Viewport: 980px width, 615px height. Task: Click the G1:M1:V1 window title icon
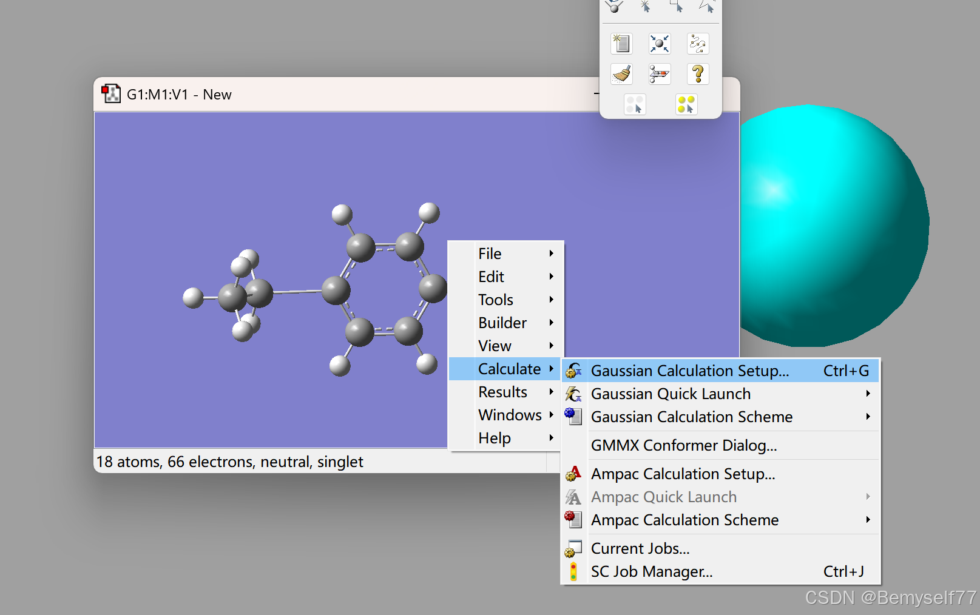(x=111, y=94)
